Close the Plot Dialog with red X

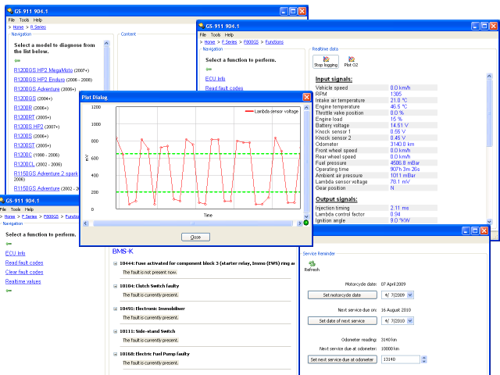coord(306,97)
